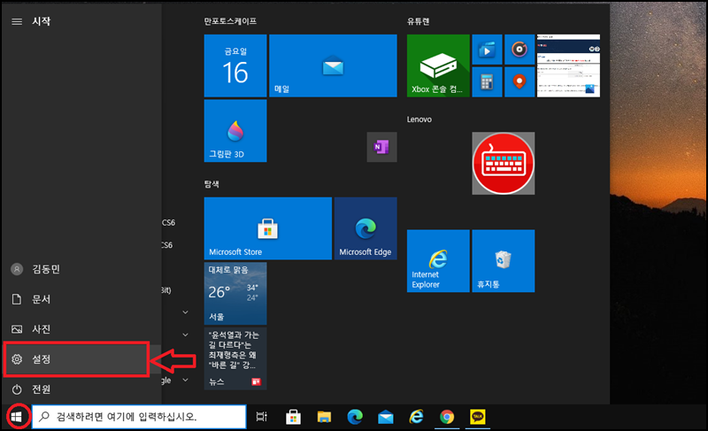The image size is (708, 431).
Task: Open the Calculator small tile
Action: coord(487,81)
